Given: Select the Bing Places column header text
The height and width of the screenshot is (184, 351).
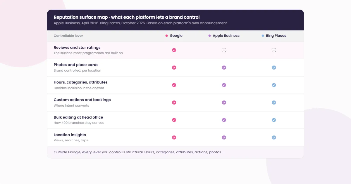Looking at the screenshot, I should click(x=276, y=36).
